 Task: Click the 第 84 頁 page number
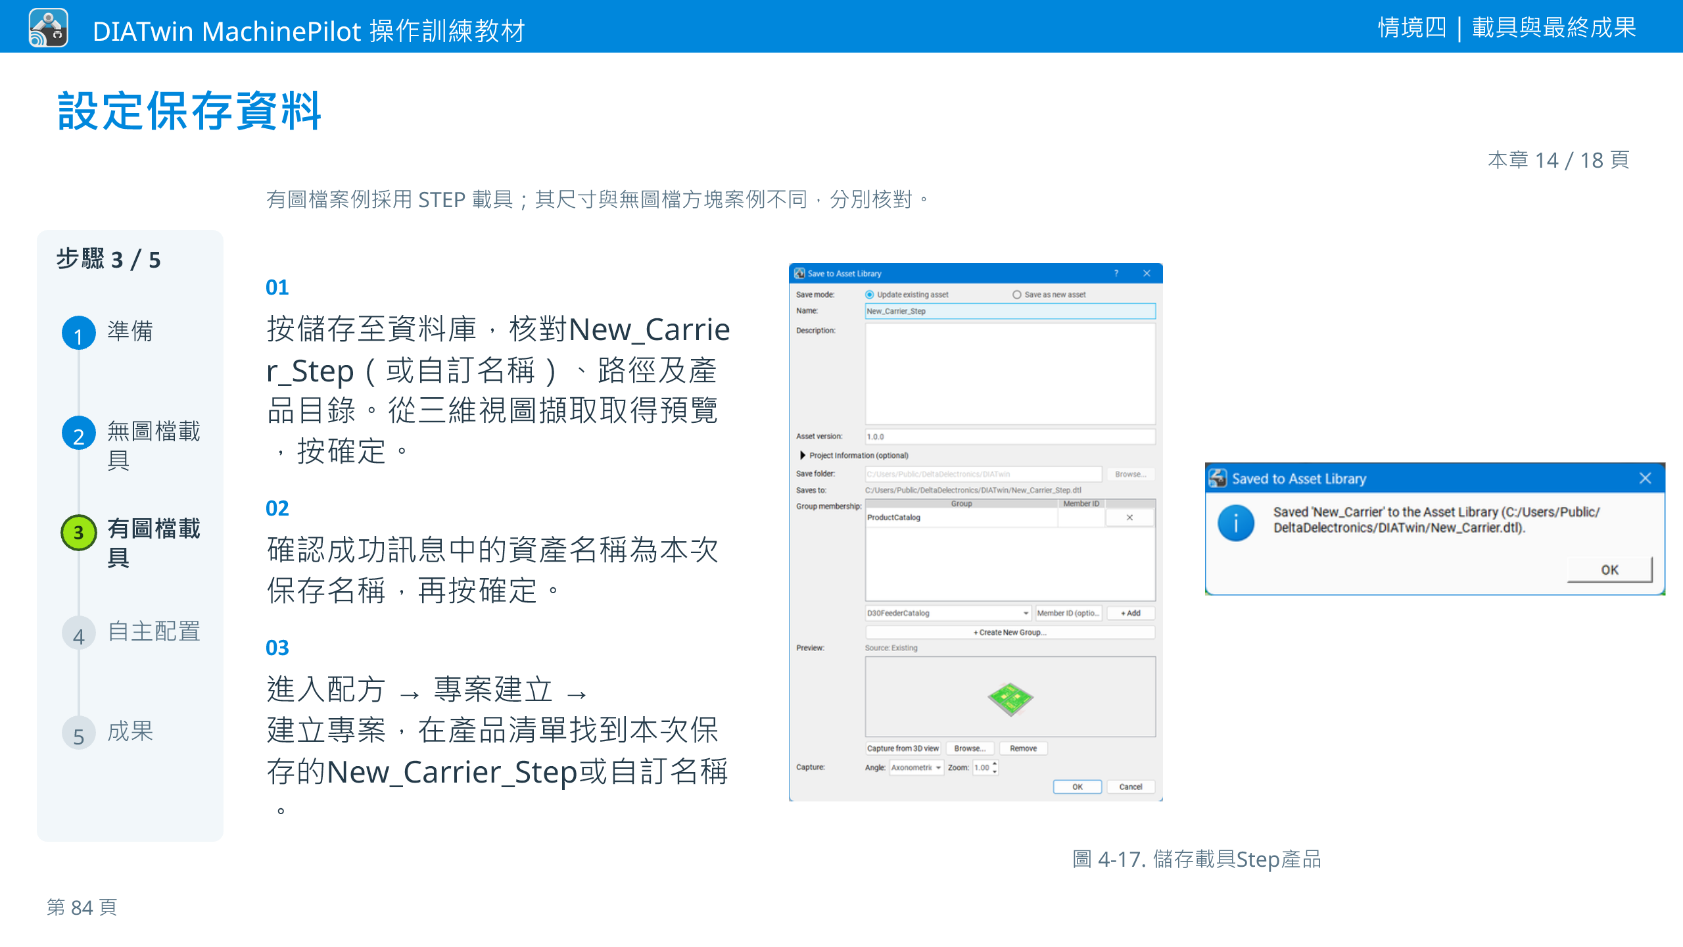click(82, 907)
